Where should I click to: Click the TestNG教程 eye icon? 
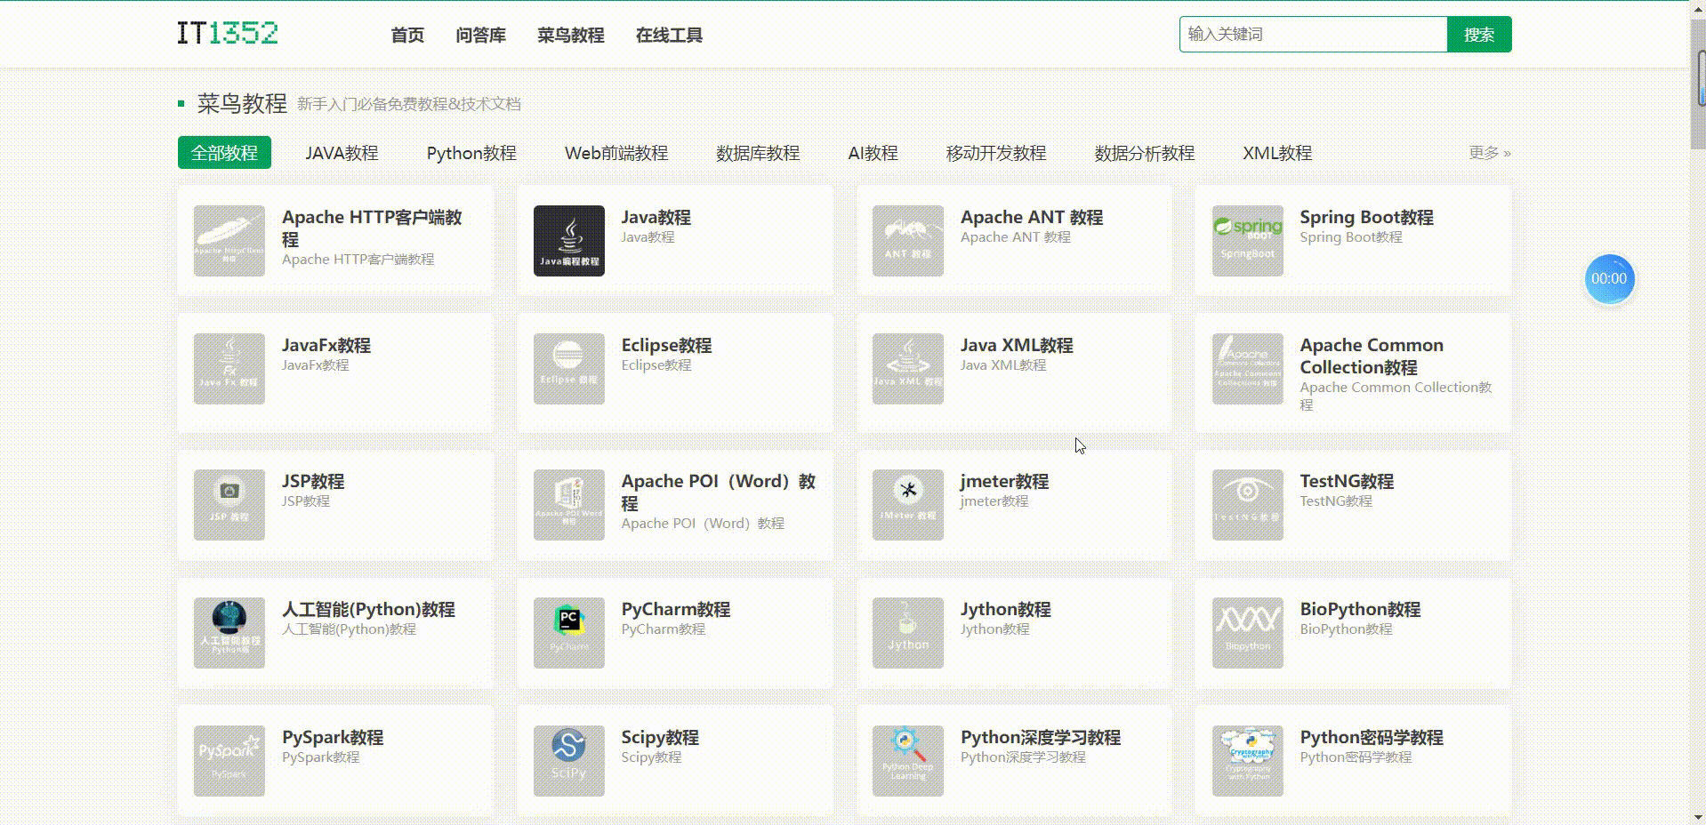click(x=1248, y=505)
